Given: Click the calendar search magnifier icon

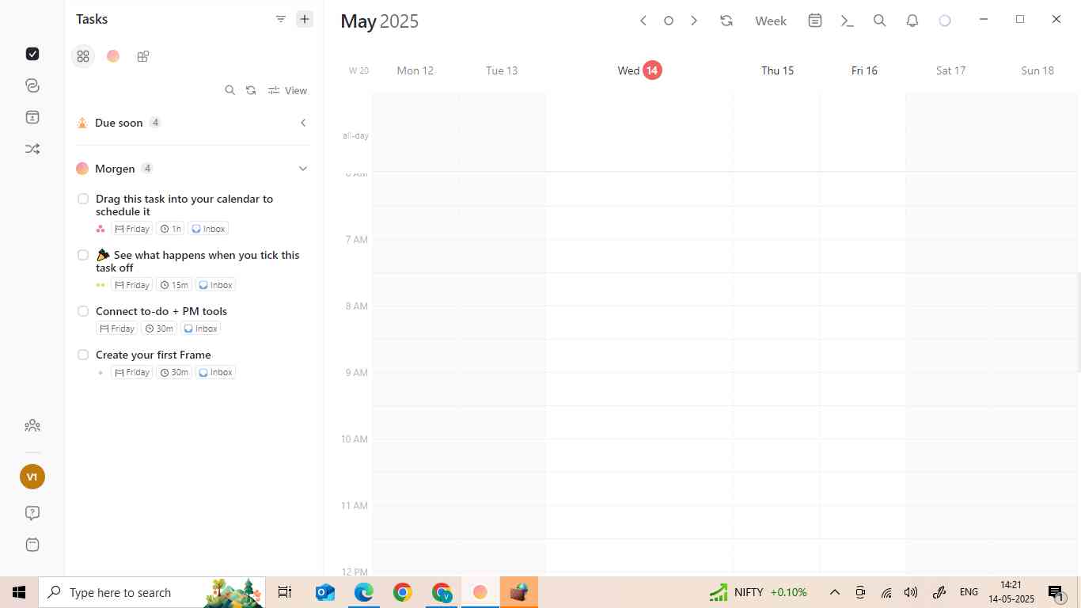Looking at the screenshot, I should (x=879, y=21).
